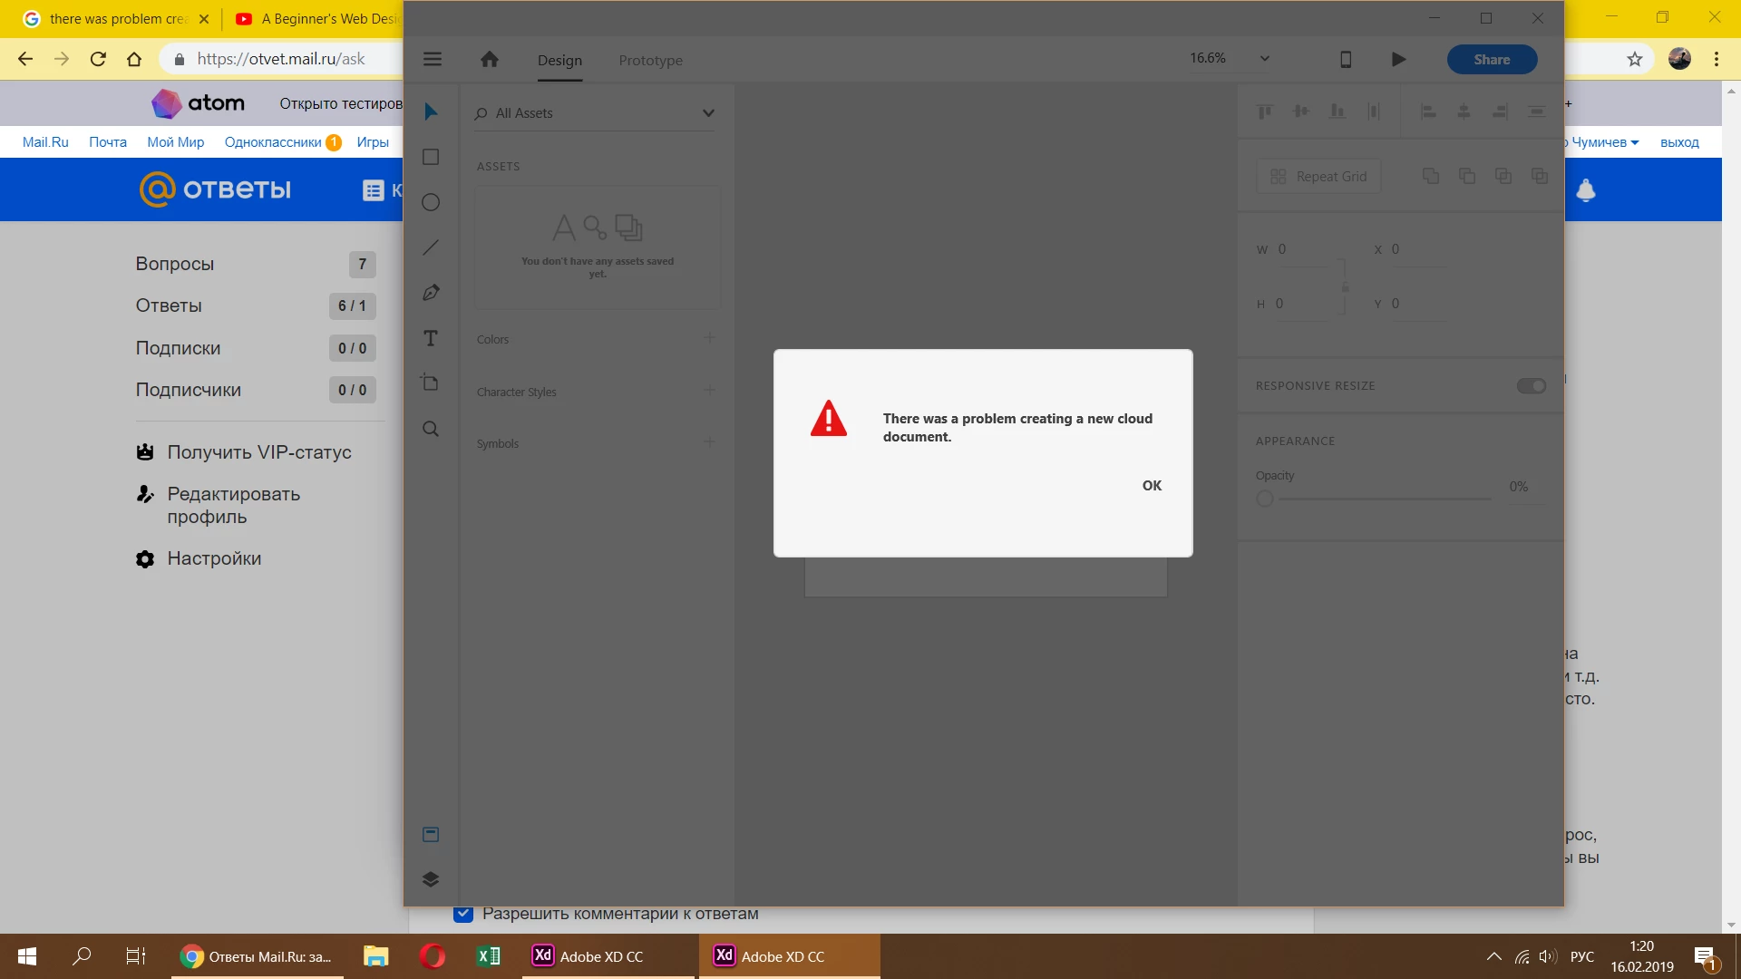Open the Device Preview phone icon

click(1346, 60)
